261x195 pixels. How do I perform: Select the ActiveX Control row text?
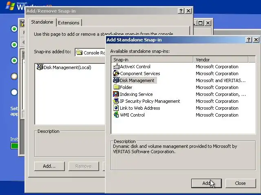[135, 67]
